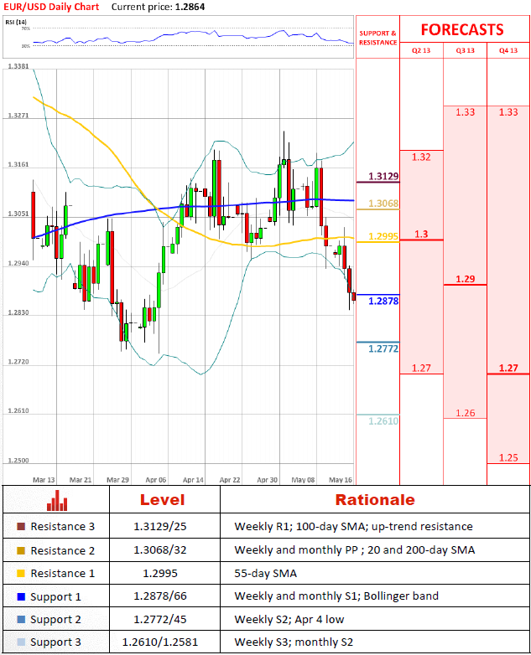Click the 'Weekly S3; monthly S2' rationale

tap(294, 642)
